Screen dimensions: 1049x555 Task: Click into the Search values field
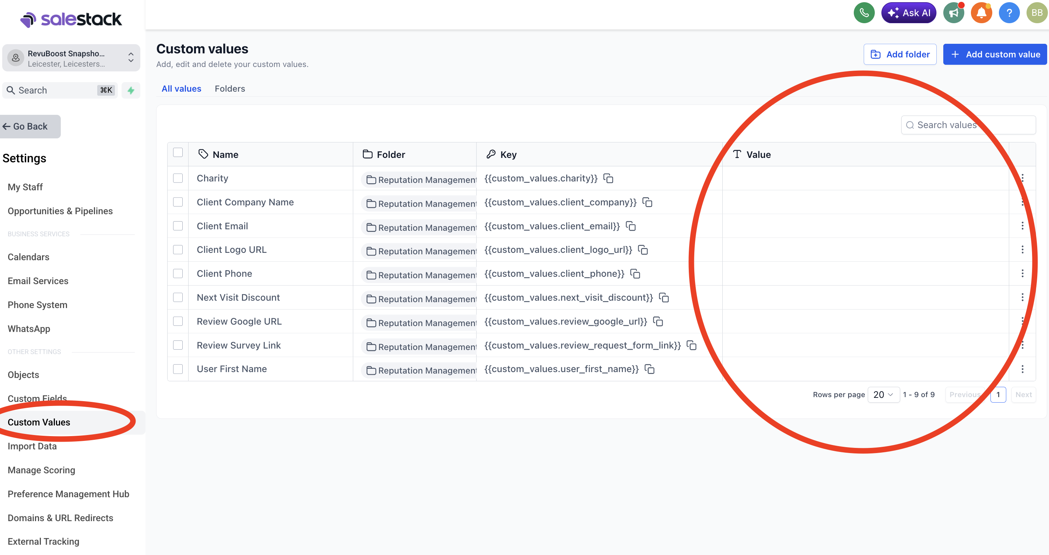(968, 125)
